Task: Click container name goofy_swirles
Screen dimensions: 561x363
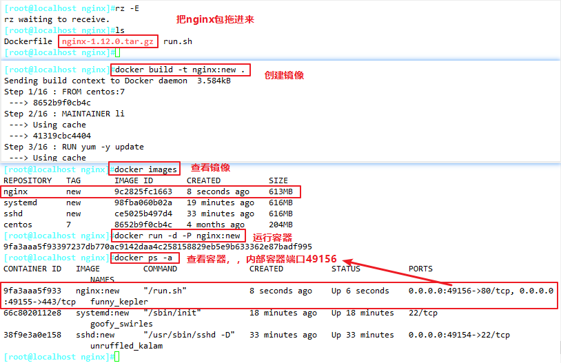Action: point(122,324)
